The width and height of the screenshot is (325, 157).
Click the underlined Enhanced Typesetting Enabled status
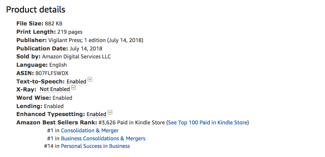click(96, 115)
